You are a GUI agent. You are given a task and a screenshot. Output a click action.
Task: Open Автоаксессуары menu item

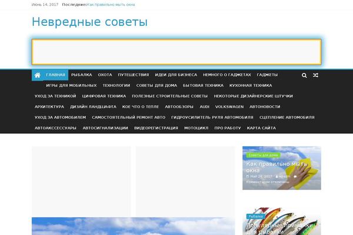point(55,128)
